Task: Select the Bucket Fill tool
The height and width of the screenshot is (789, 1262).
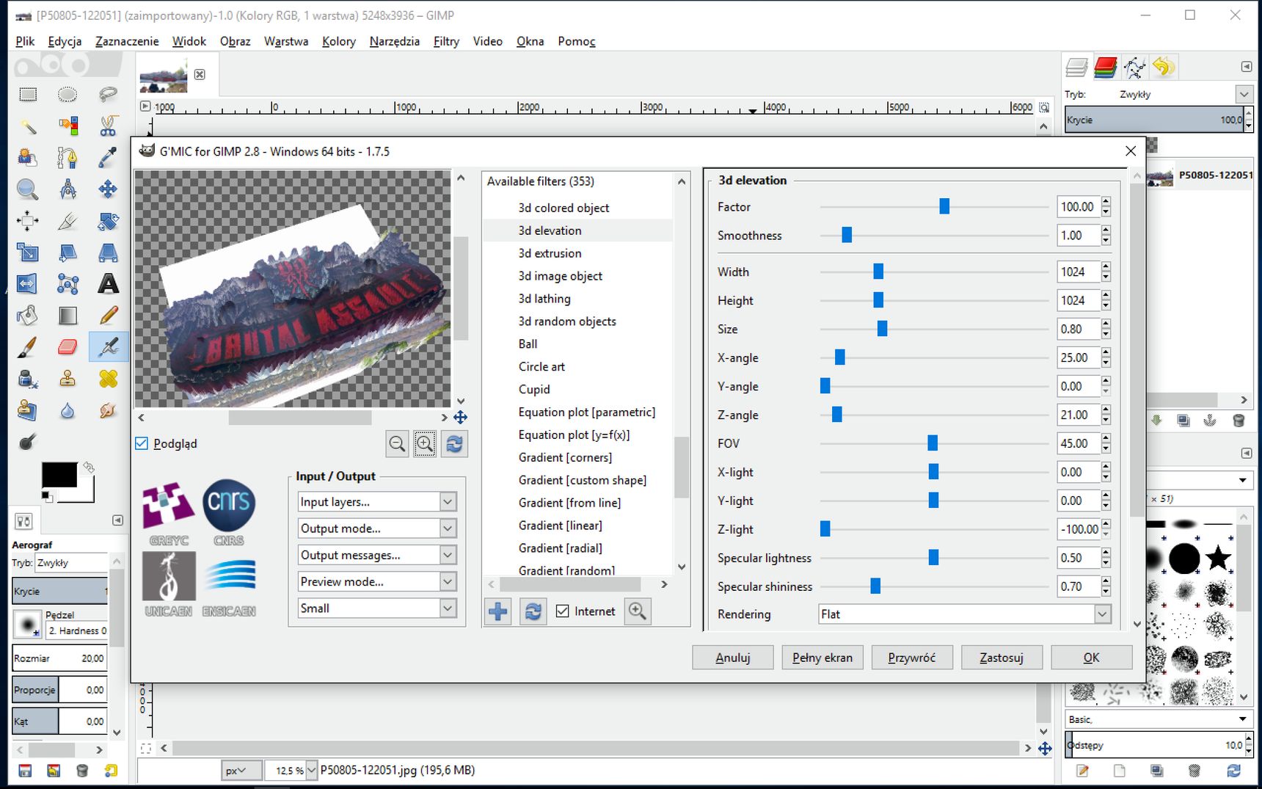Action: point(28,315)
